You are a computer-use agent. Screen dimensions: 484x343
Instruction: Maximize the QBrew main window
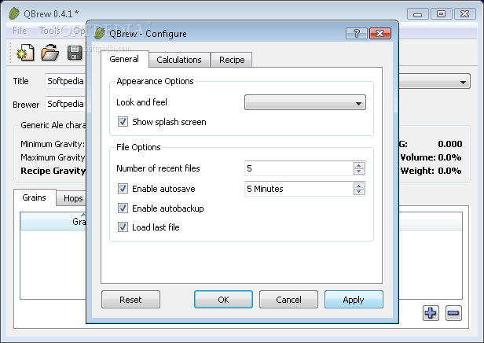pyautogui.click(x=441, y=14)
